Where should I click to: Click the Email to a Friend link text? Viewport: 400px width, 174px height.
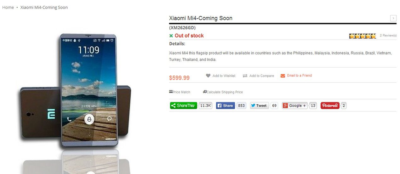point(299,75)
